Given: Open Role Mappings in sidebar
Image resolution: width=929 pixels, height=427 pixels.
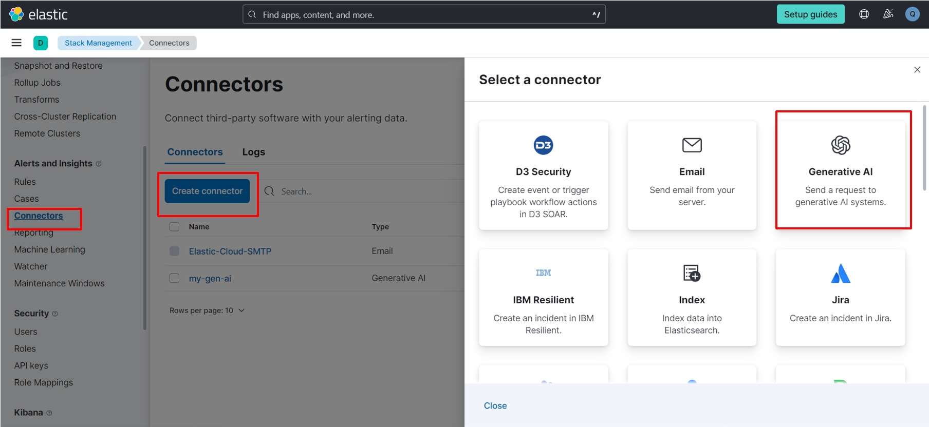Looking at the screenshot, I should pos(44,382).
